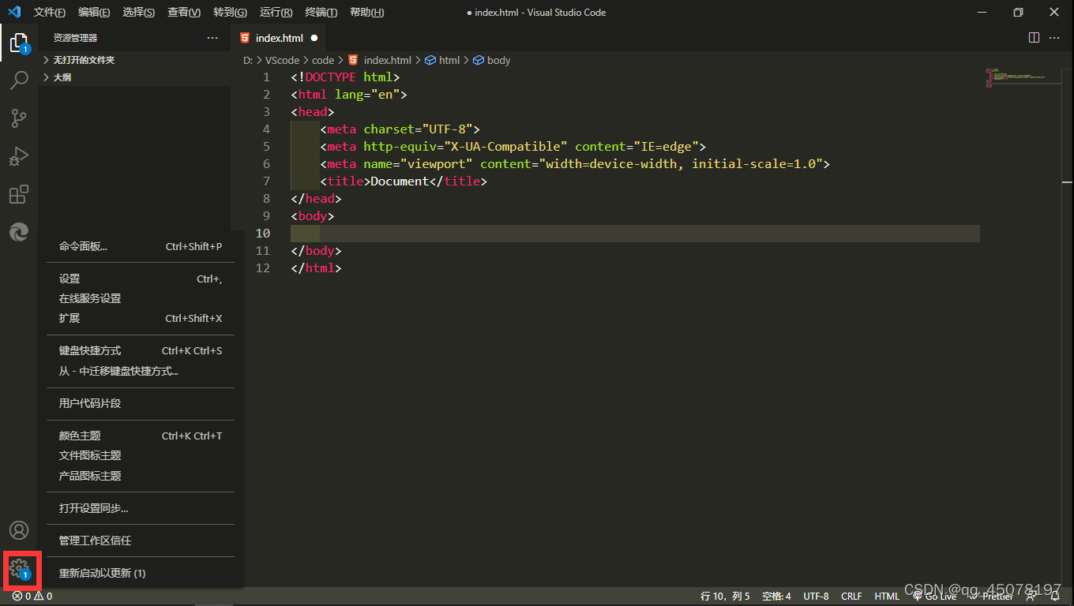1074x606 pixels.
Task: Select 打开设置同步... menu entry
Action: point(141,508)
